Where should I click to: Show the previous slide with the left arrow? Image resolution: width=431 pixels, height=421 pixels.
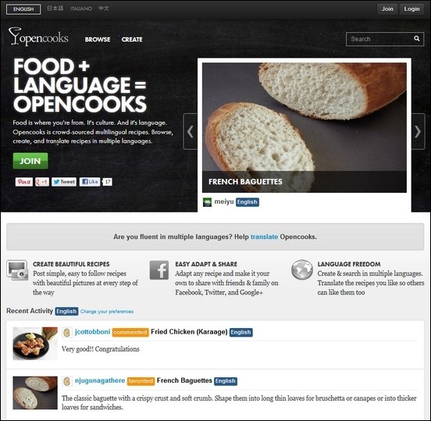[x=190, y=131]
